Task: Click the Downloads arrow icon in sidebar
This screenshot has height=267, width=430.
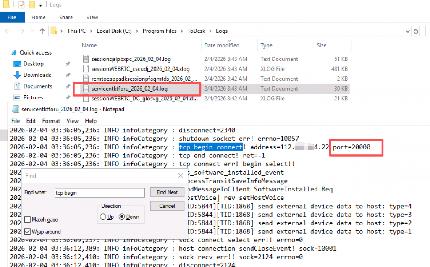Action: tap(17, 75)
